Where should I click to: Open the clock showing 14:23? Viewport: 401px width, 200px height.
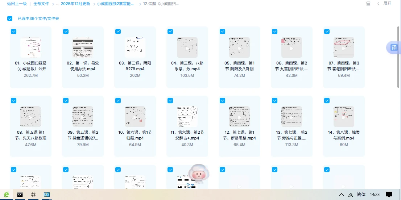375,194
